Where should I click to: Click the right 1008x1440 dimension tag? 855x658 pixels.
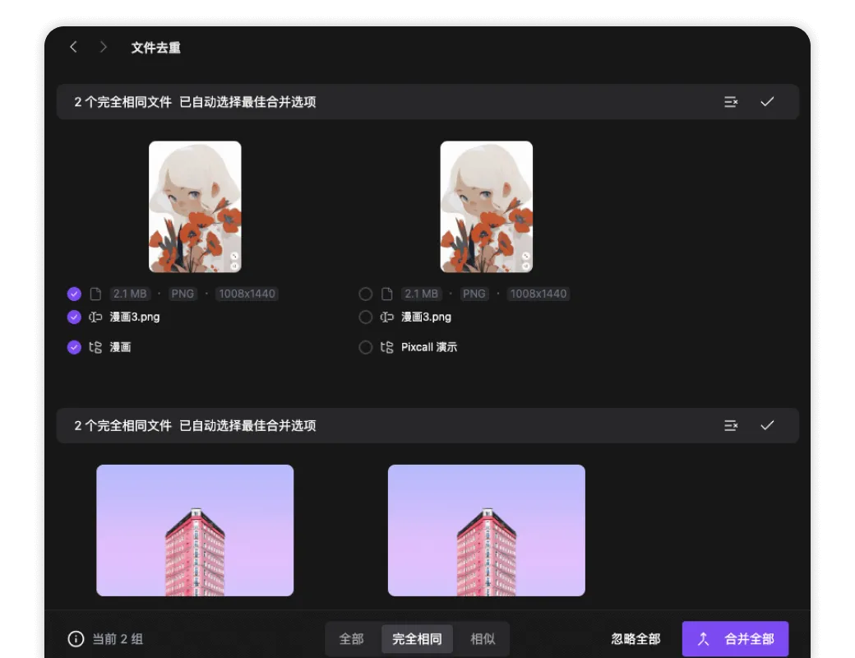(x=538, y=294)
